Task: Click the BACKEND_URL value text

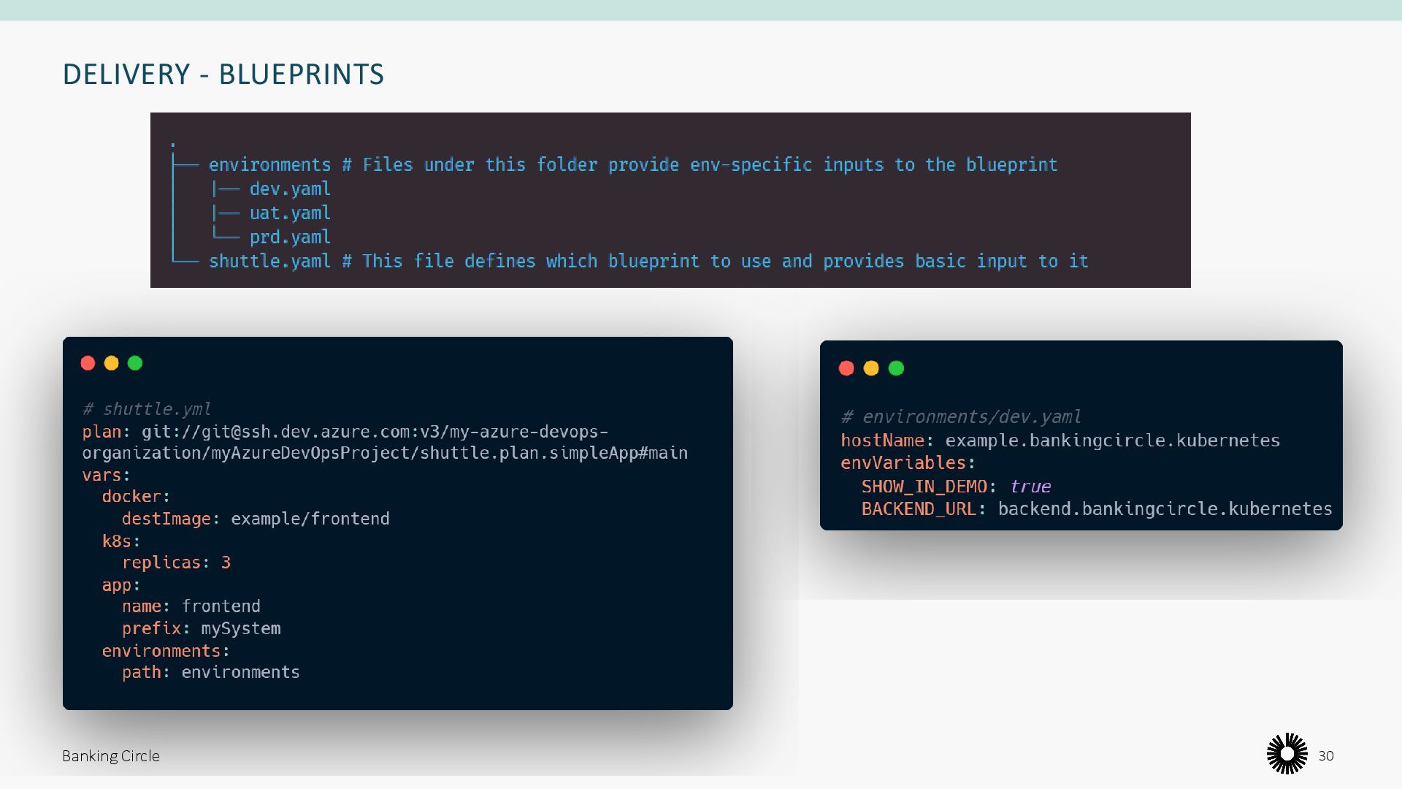Action: [1165, 509]
